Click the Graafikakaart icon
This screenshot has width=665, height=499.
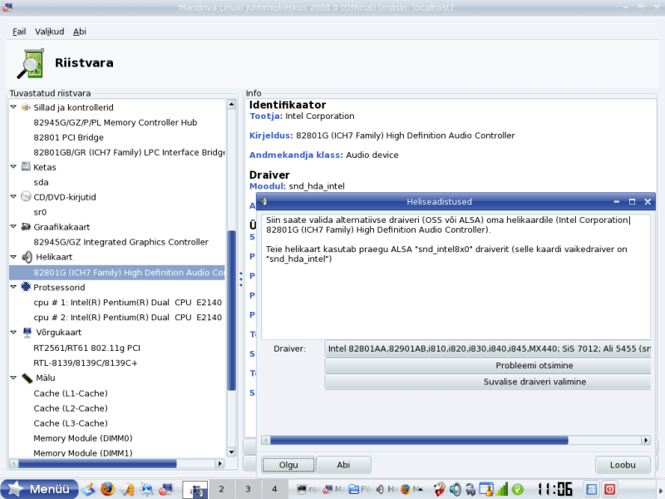(x=26, y=226)
